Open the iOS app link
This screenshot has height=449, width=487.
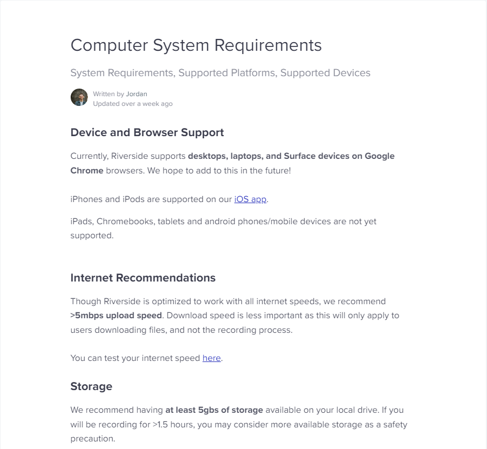tap(250, 199)
